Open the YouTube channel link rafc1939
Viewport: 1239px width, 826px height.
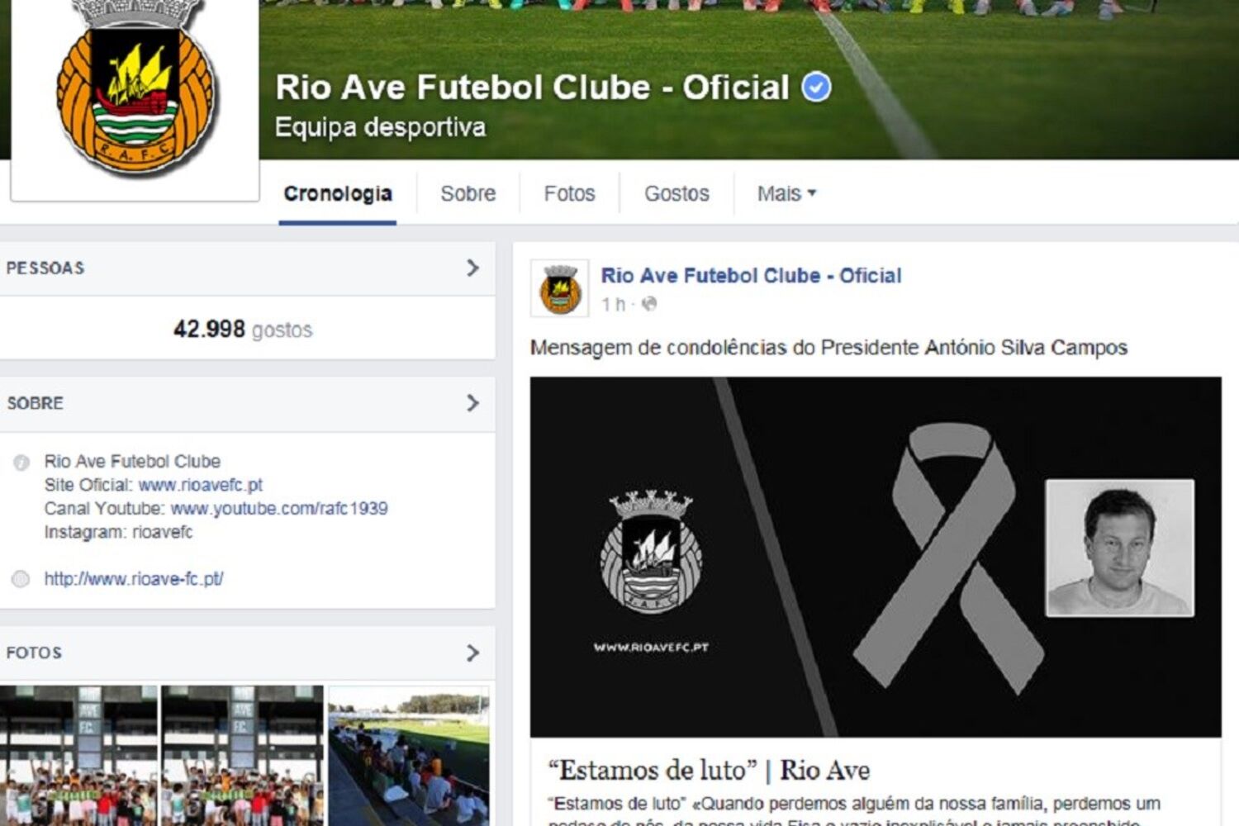[x=279, y=508]
